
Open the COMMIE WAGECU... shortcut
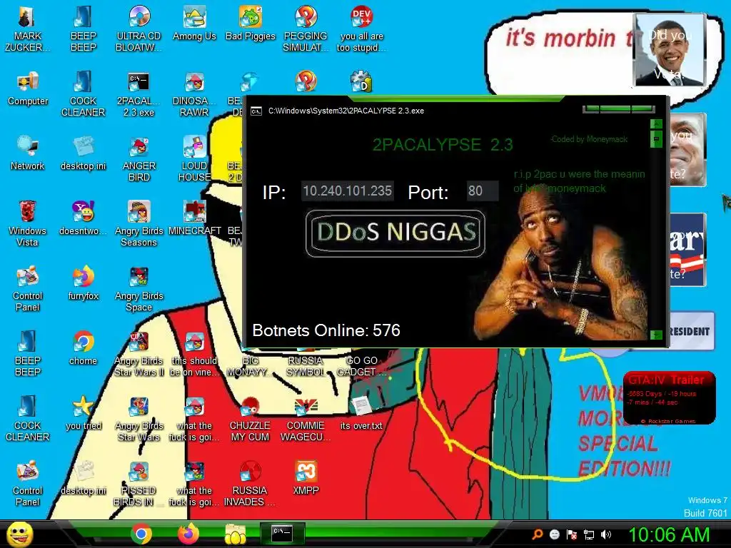(x=306, y=418)
